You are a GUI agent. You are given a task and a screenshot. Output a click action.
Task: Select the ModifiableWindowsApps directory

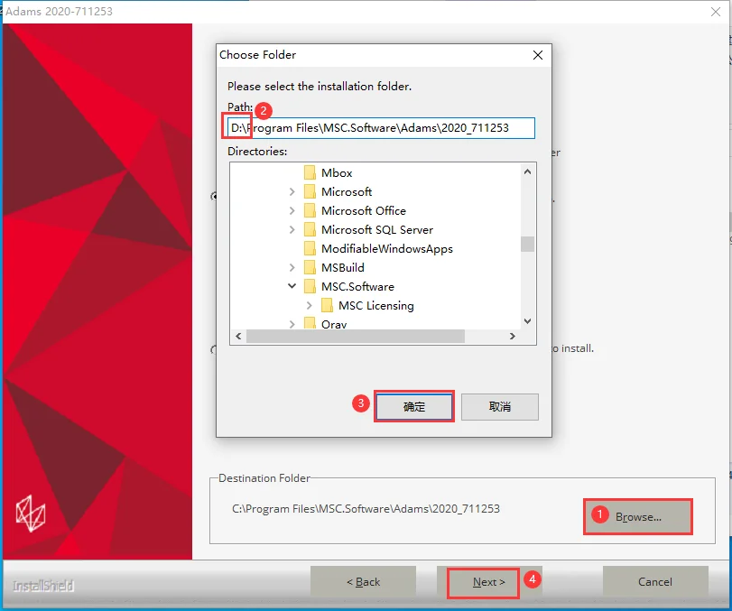[387, 249]
